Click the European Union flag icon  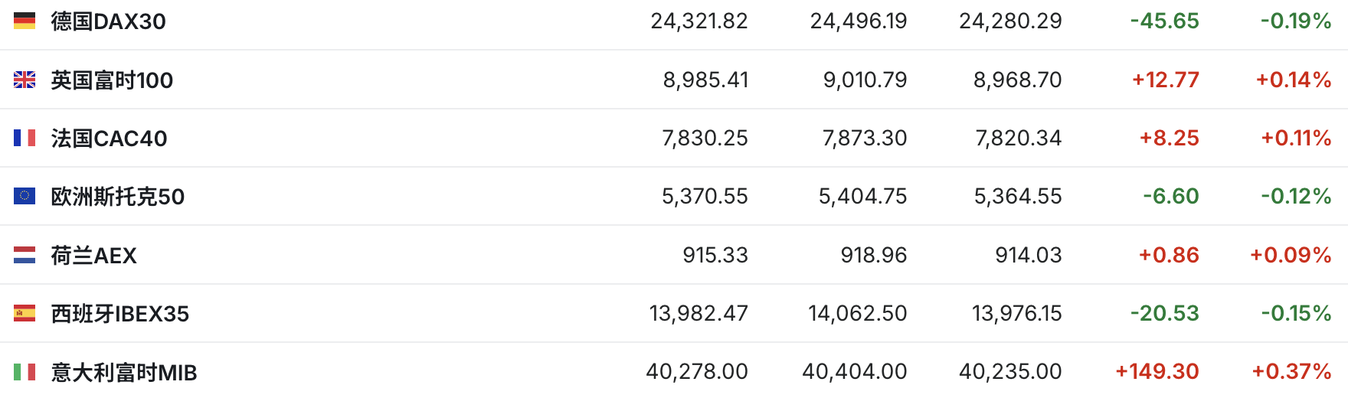coord(25,196)
